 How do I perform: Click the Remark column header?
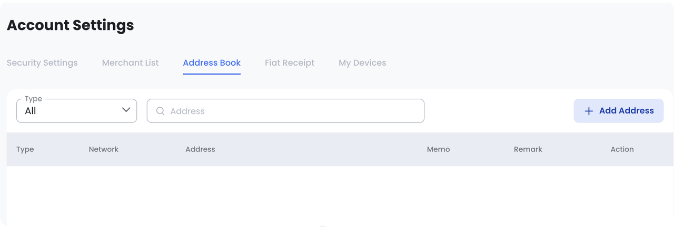click(528, 149)
